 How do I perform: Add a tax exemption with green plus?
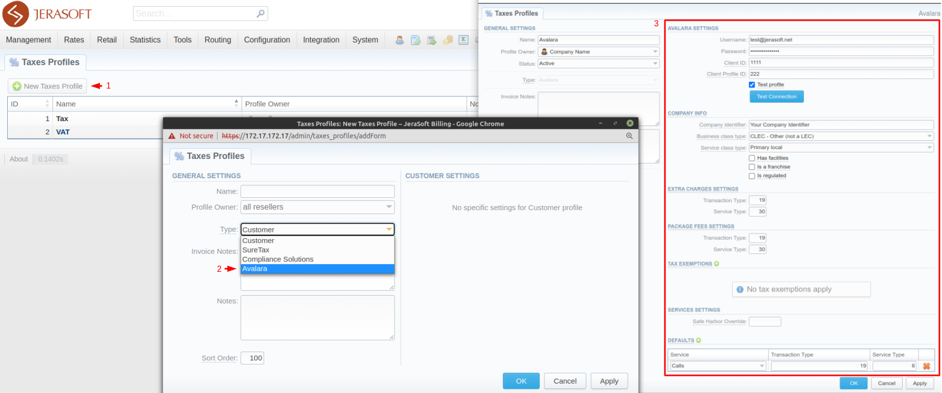717,264
